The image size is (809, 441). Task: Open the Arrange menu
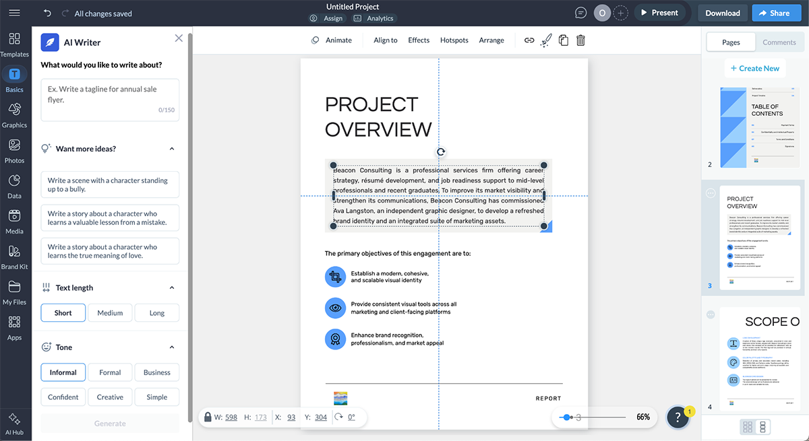pos(491,40)
